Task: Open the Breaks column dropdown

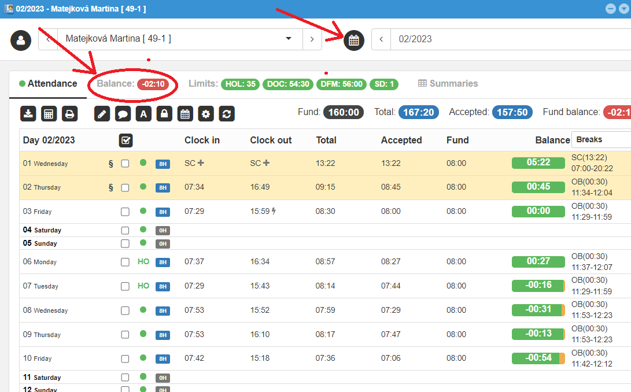Action: pyautogui.click(x=600, y=139)
